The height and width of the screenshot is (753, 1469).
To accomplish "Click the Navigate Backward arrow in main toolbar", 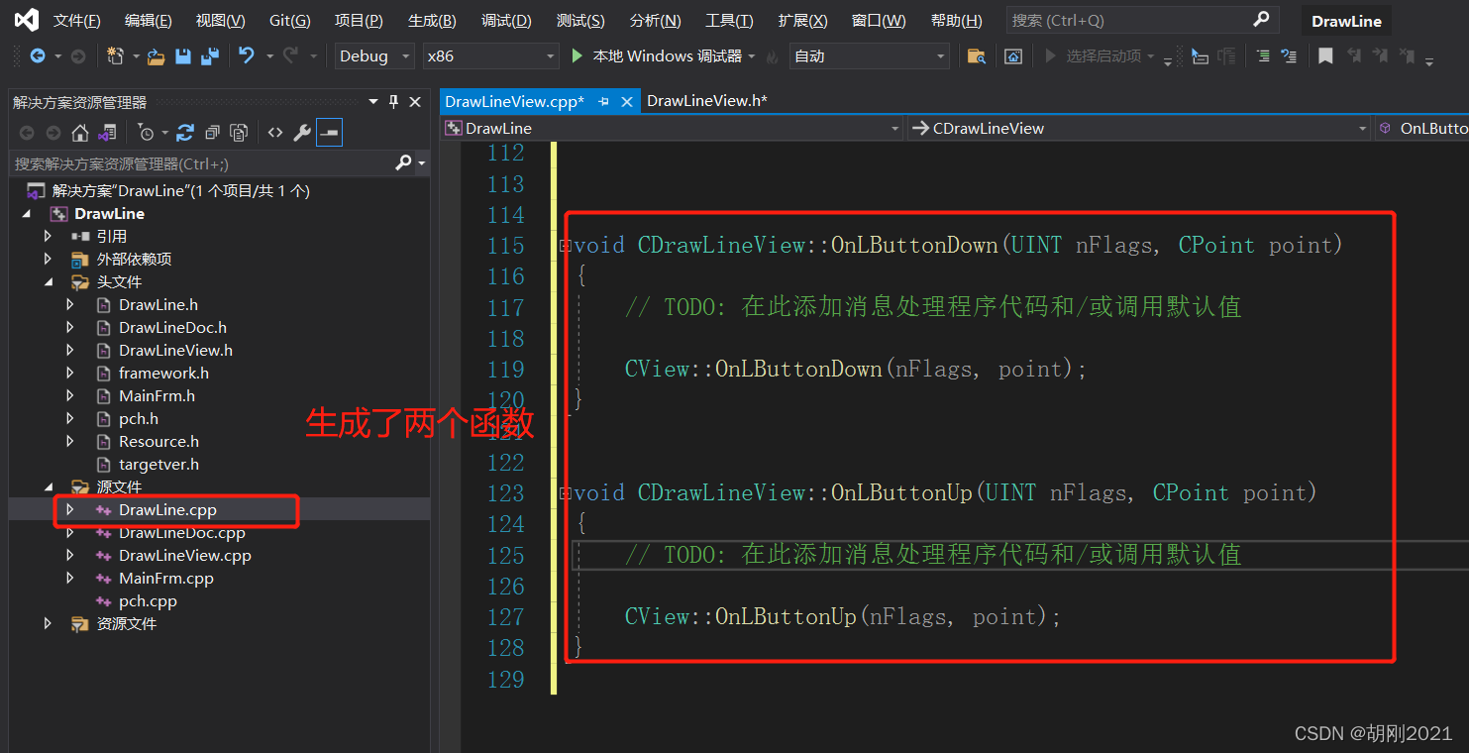I will click(x=38, y=56).
